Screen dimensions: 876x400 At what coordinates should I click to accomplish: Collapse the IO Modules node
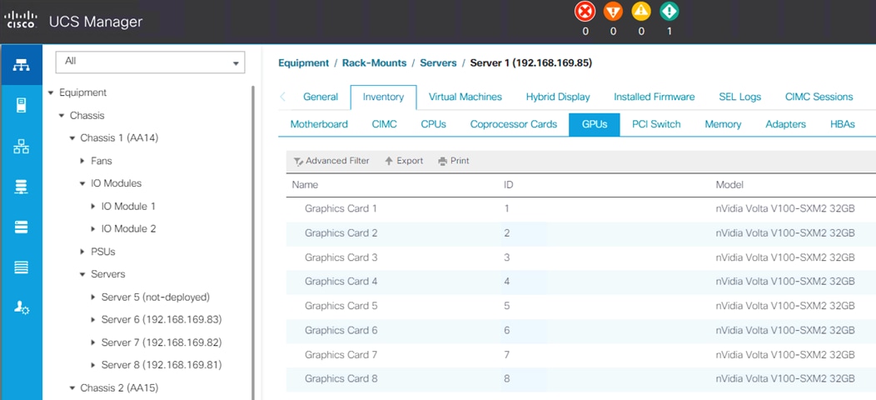point(83,183)
